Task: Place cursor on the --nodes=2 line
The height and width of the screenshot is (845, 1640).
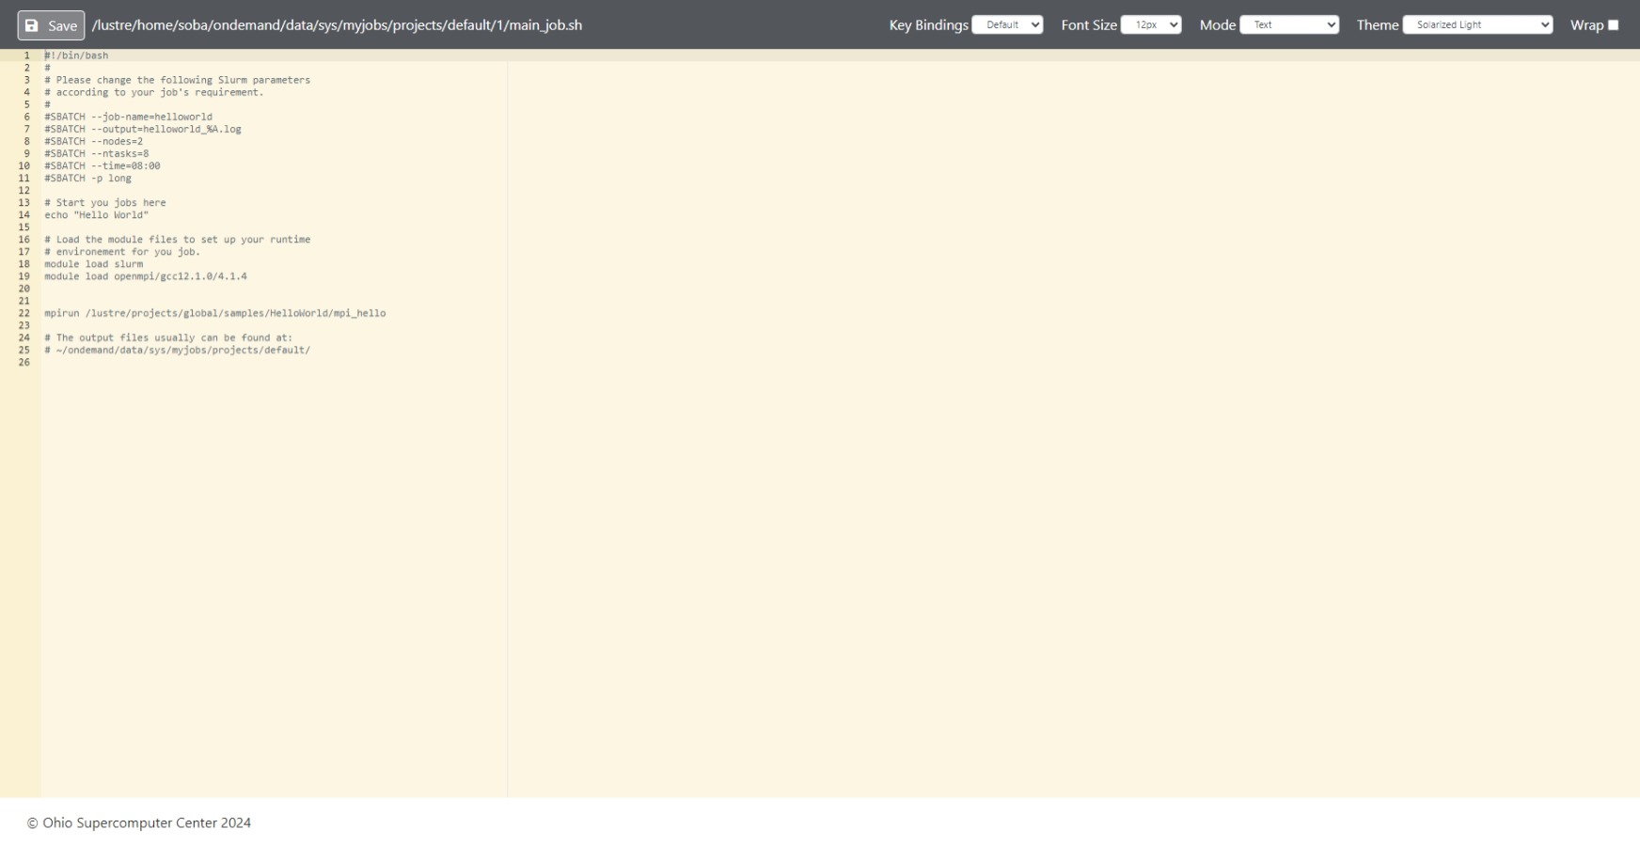Action: click(94, 142)
